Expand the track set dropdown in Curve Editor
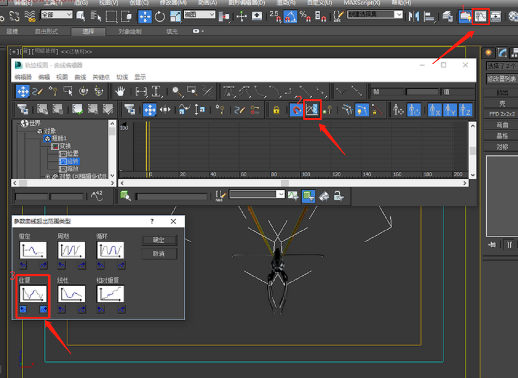This screenshot has width=518, height=378. coord(280,194)
